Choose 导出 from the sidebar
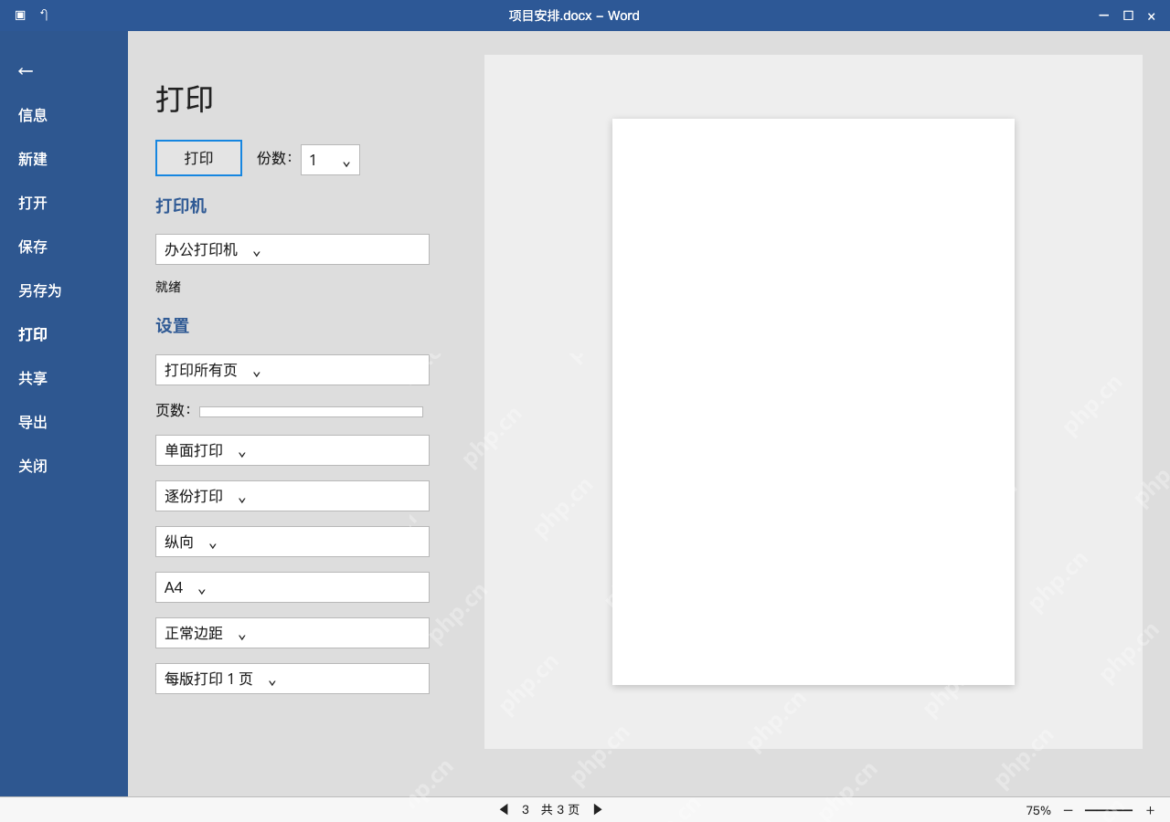This screenshot has width=1170, height=822. (x=33, y=422)
